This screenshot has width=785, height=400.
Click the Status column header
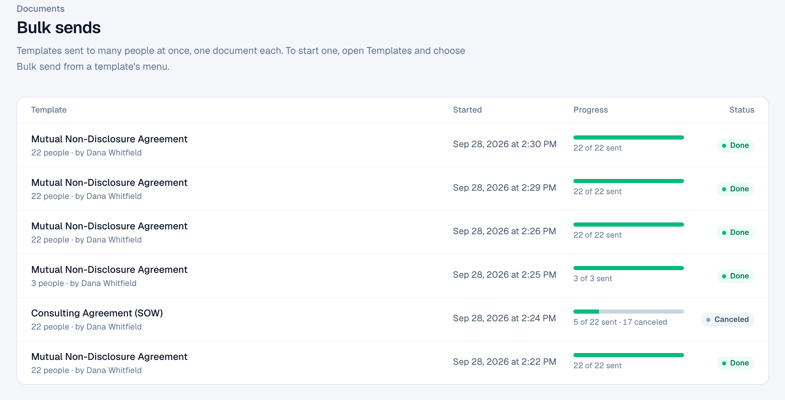tap(742, 110)
